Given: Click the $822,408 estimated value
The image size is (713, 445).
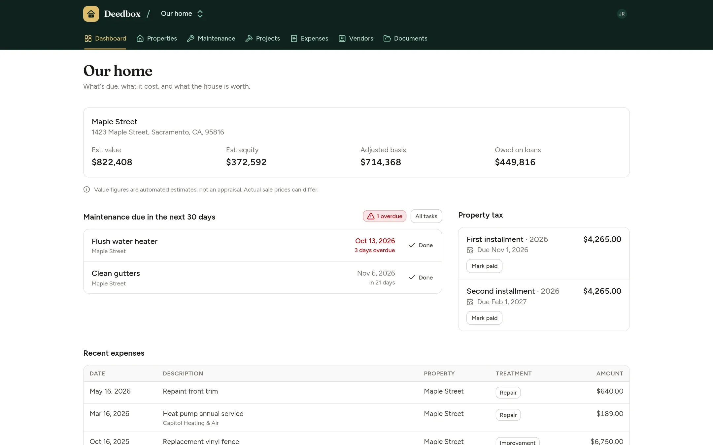Looking at the screenshot, I should tap(112, 162).
